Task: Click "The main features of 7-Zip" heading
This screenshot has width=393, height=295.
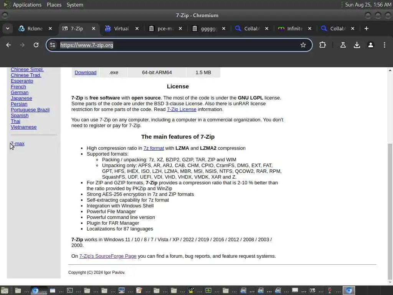Action: pos(178,137)
